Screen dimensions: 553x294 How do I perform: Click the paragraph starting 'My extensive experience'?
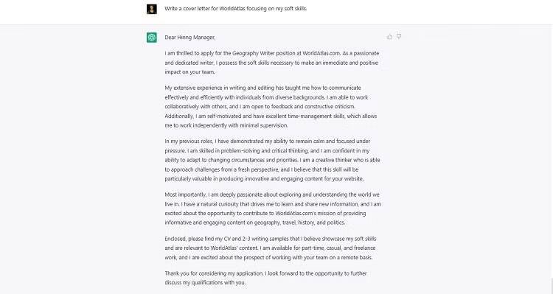tap(271, 106)
